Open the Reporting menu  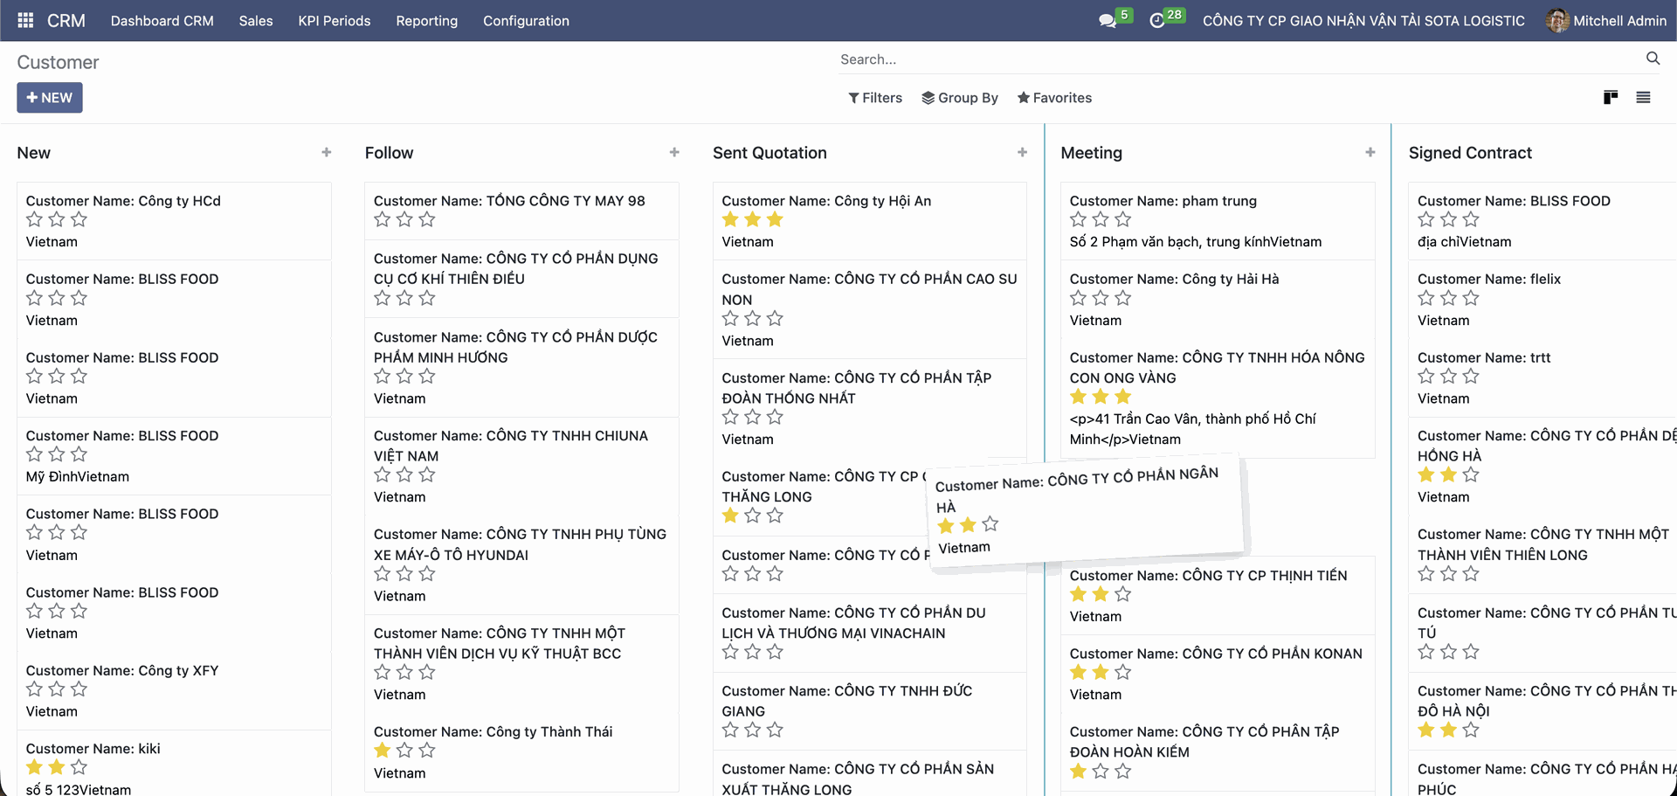tap(426, 21)
